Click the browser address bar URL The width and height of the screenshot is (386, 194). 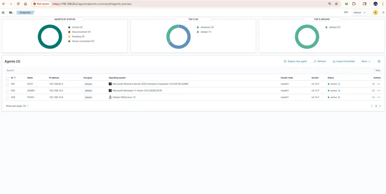(x=92, y=4)
